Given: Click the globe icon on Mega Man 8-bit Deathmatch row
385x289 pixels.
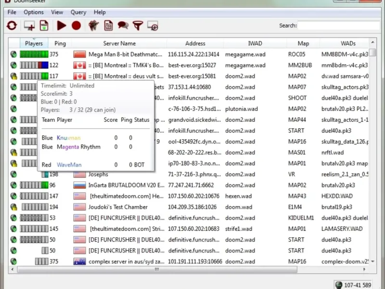Looking at the screenshot, I should pos(13,54).
